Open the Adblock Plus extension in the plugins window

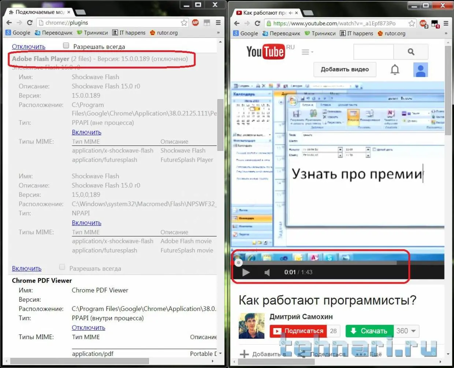click(x=196, y=23)
